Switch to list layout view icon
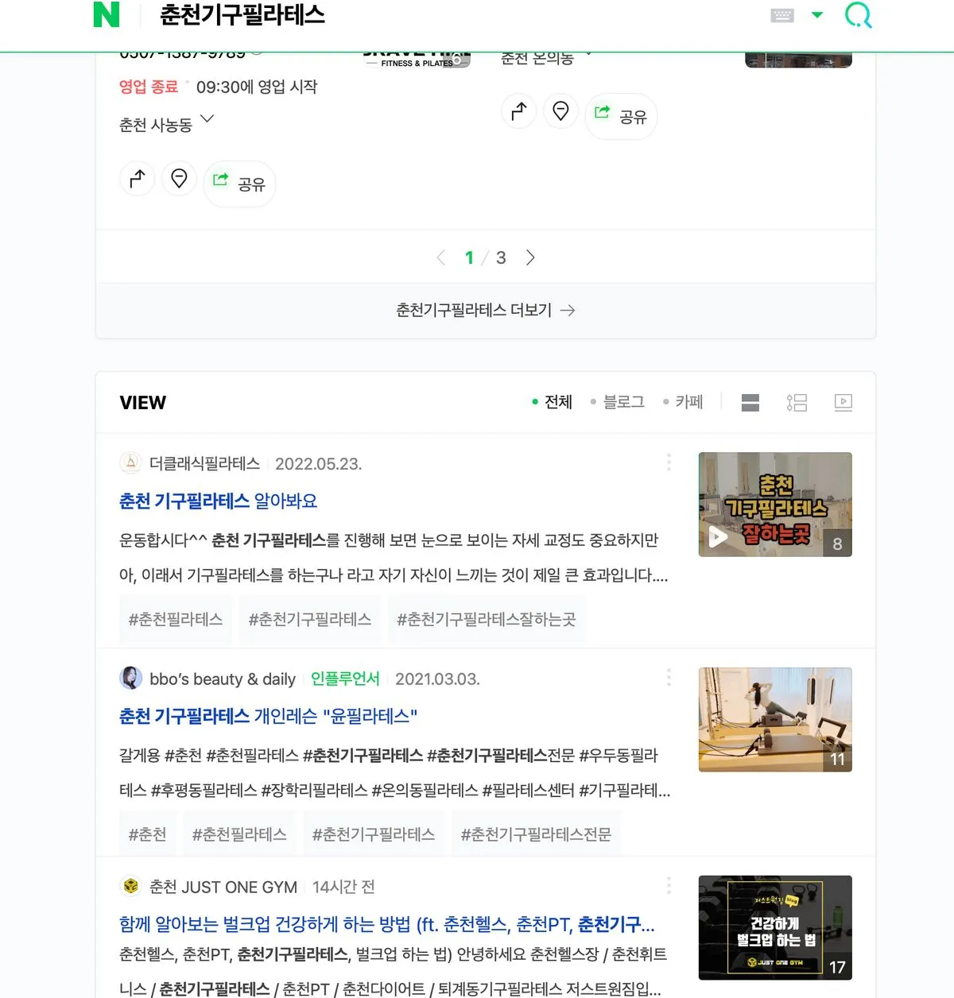The image size is (954, 998). tap(797, 403)
